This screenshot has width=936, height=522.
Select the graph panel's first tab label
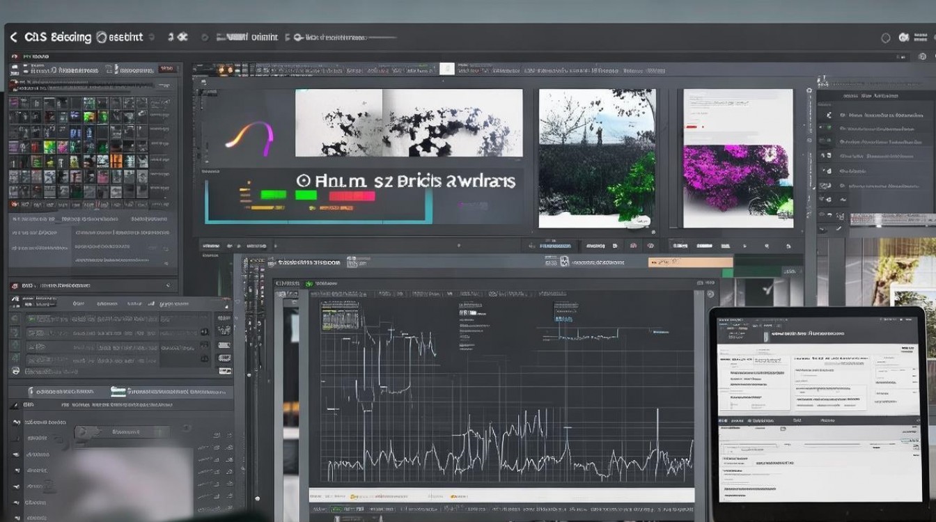[286, 284]
